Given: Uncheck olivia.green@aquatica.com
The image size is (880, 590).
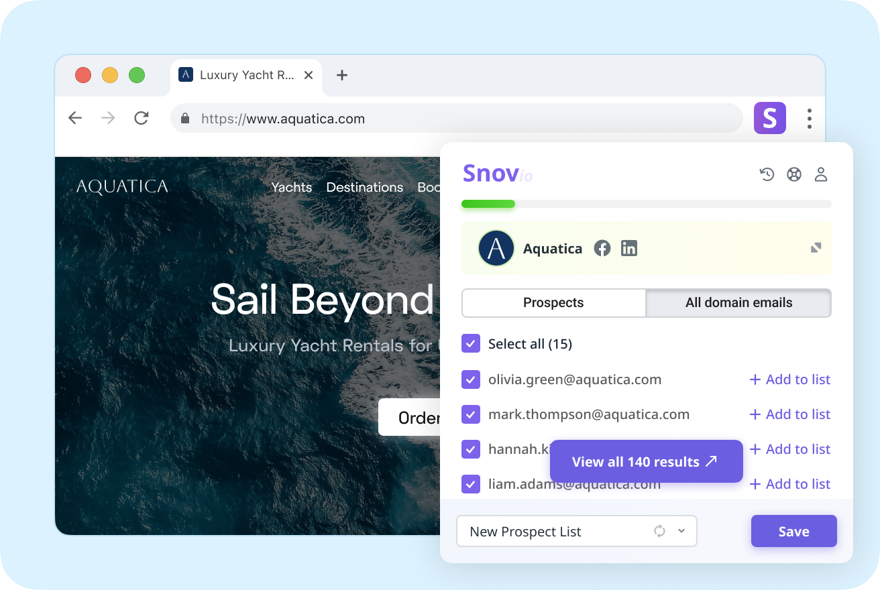Looking at the screenshot, I should 471,379.
